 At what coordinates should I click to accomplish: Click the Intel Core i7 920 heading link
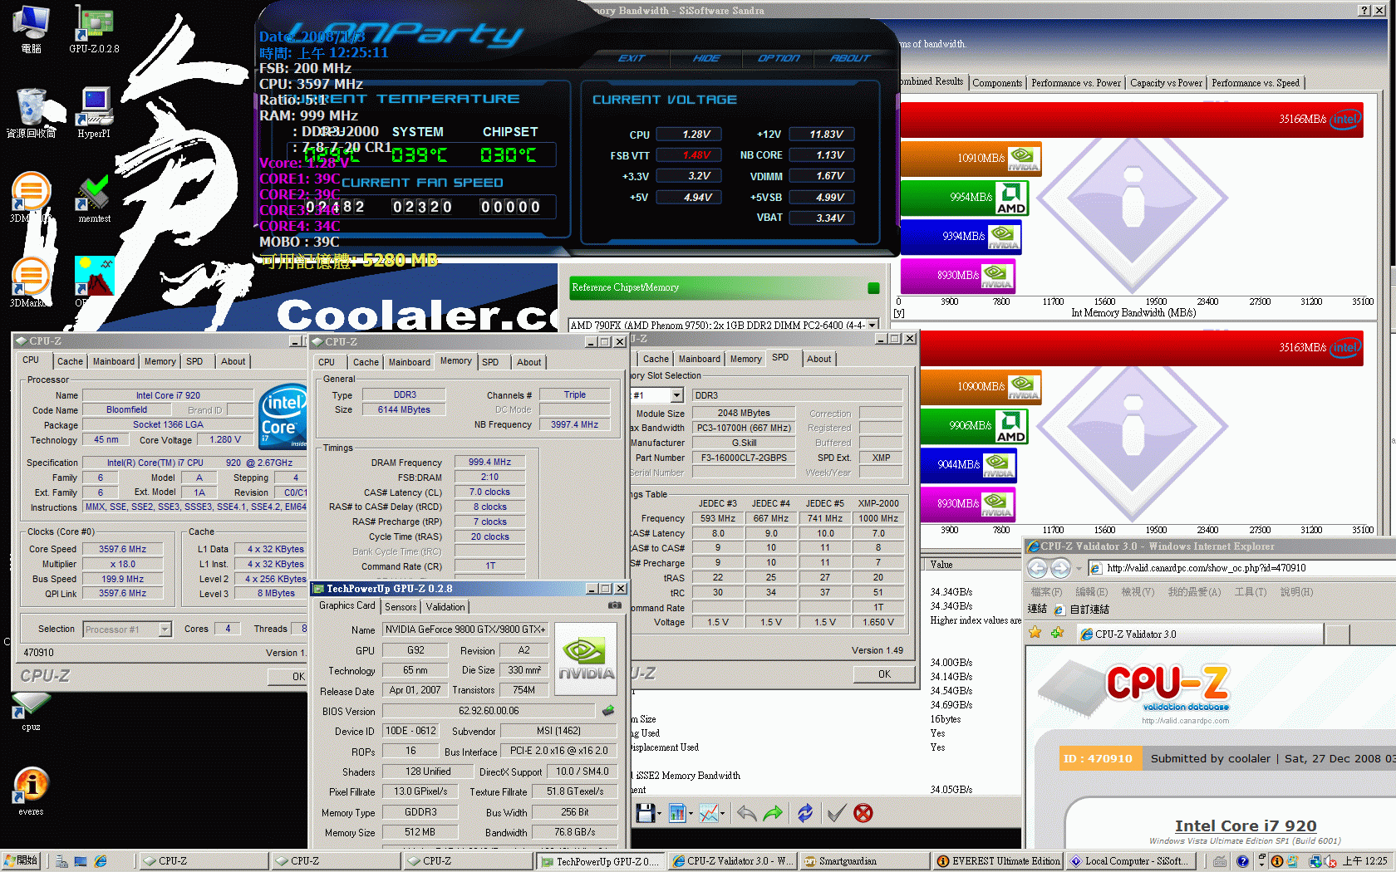tap(1246, 825)
